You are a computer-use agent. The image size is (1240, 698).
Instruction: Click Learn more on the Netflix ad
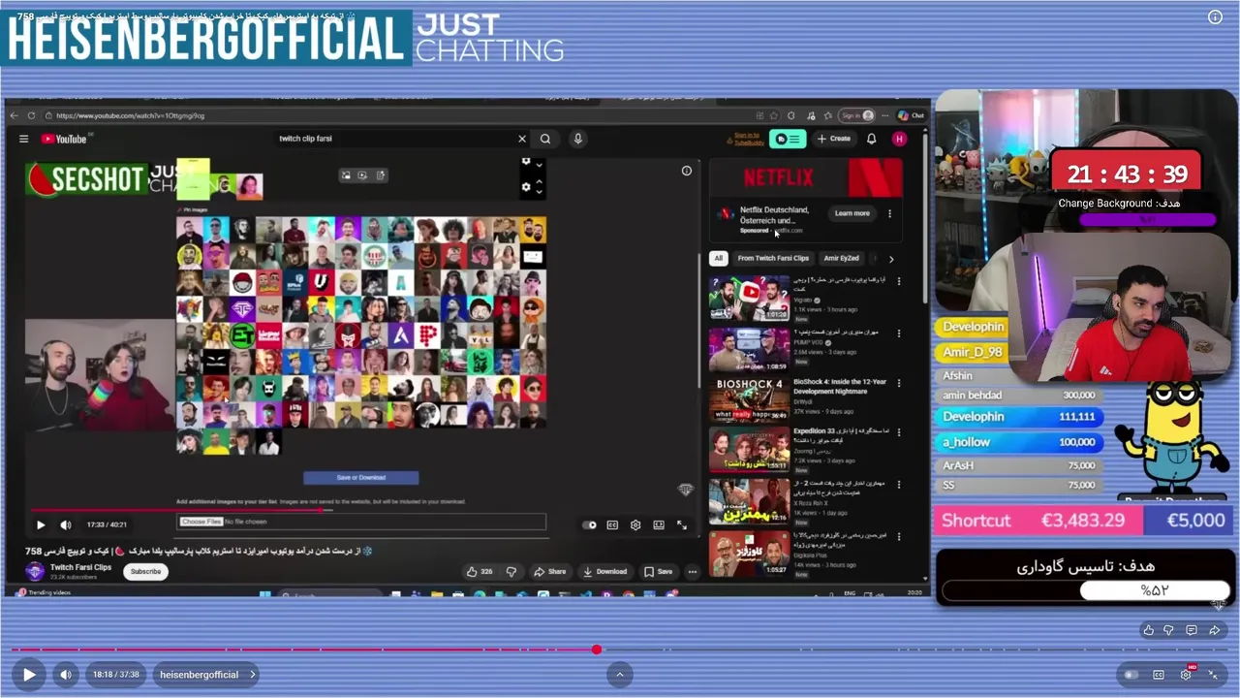coord(852,213)
